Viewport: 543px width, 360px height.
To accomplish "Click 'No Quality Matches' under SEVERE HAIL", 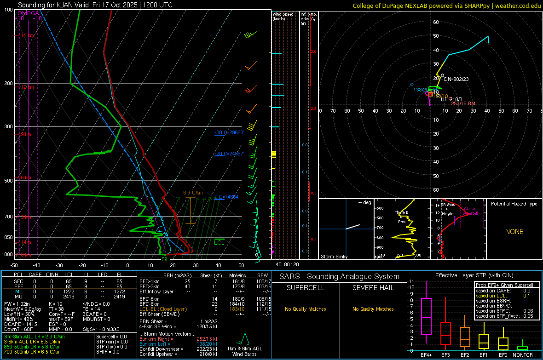I will (x=373, y=309).
